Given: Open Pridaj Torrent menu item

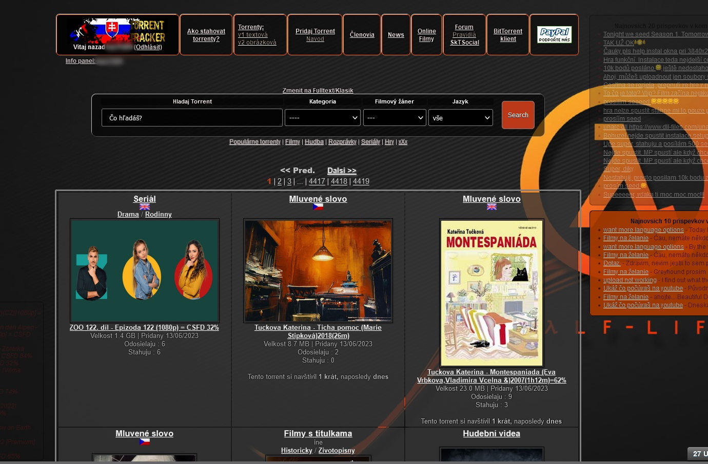Looking at the screenshot, I should click(315, 31).
